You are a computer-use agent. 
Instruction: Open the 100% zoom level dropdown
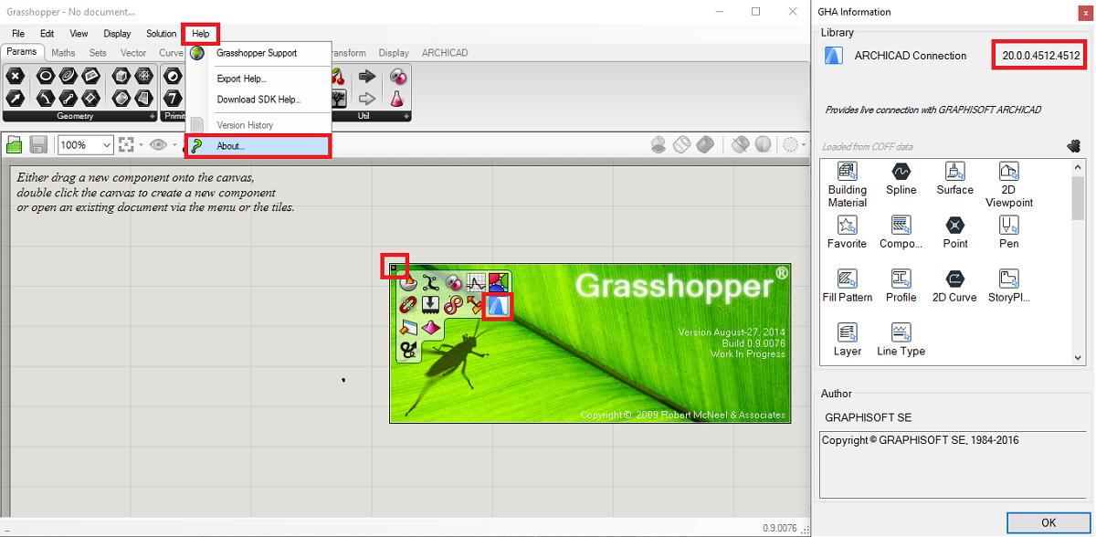point(107,144)
